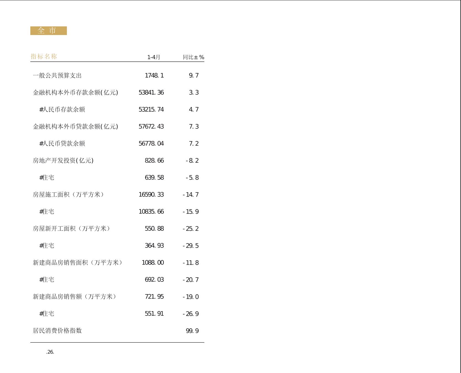The height and width of the screenshot is (373, 461).
Task: Click the 7.3 percentage value
Action: pyautogui.click(x=194, y=127)
